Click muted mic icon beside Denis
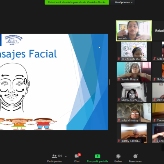Screen dimensions: 164x164 pos(154,100)
